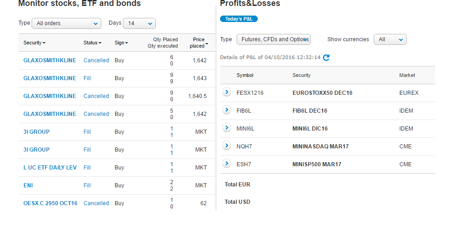Image resolution: width=453 pixels, height=229 pixels.
Task: Open the ENI security link
Action: (28, 185)
